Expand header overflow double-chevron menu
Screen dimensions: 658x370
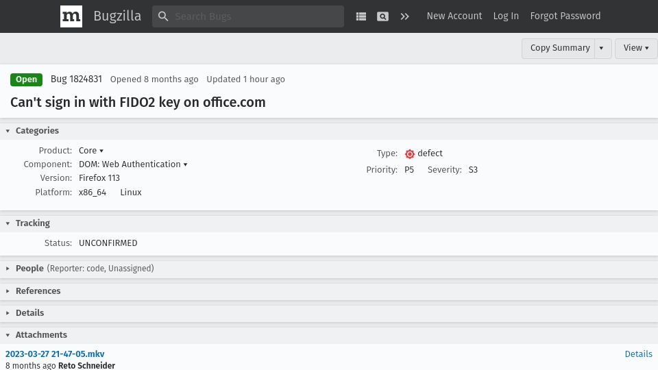[x=404, y=16]
